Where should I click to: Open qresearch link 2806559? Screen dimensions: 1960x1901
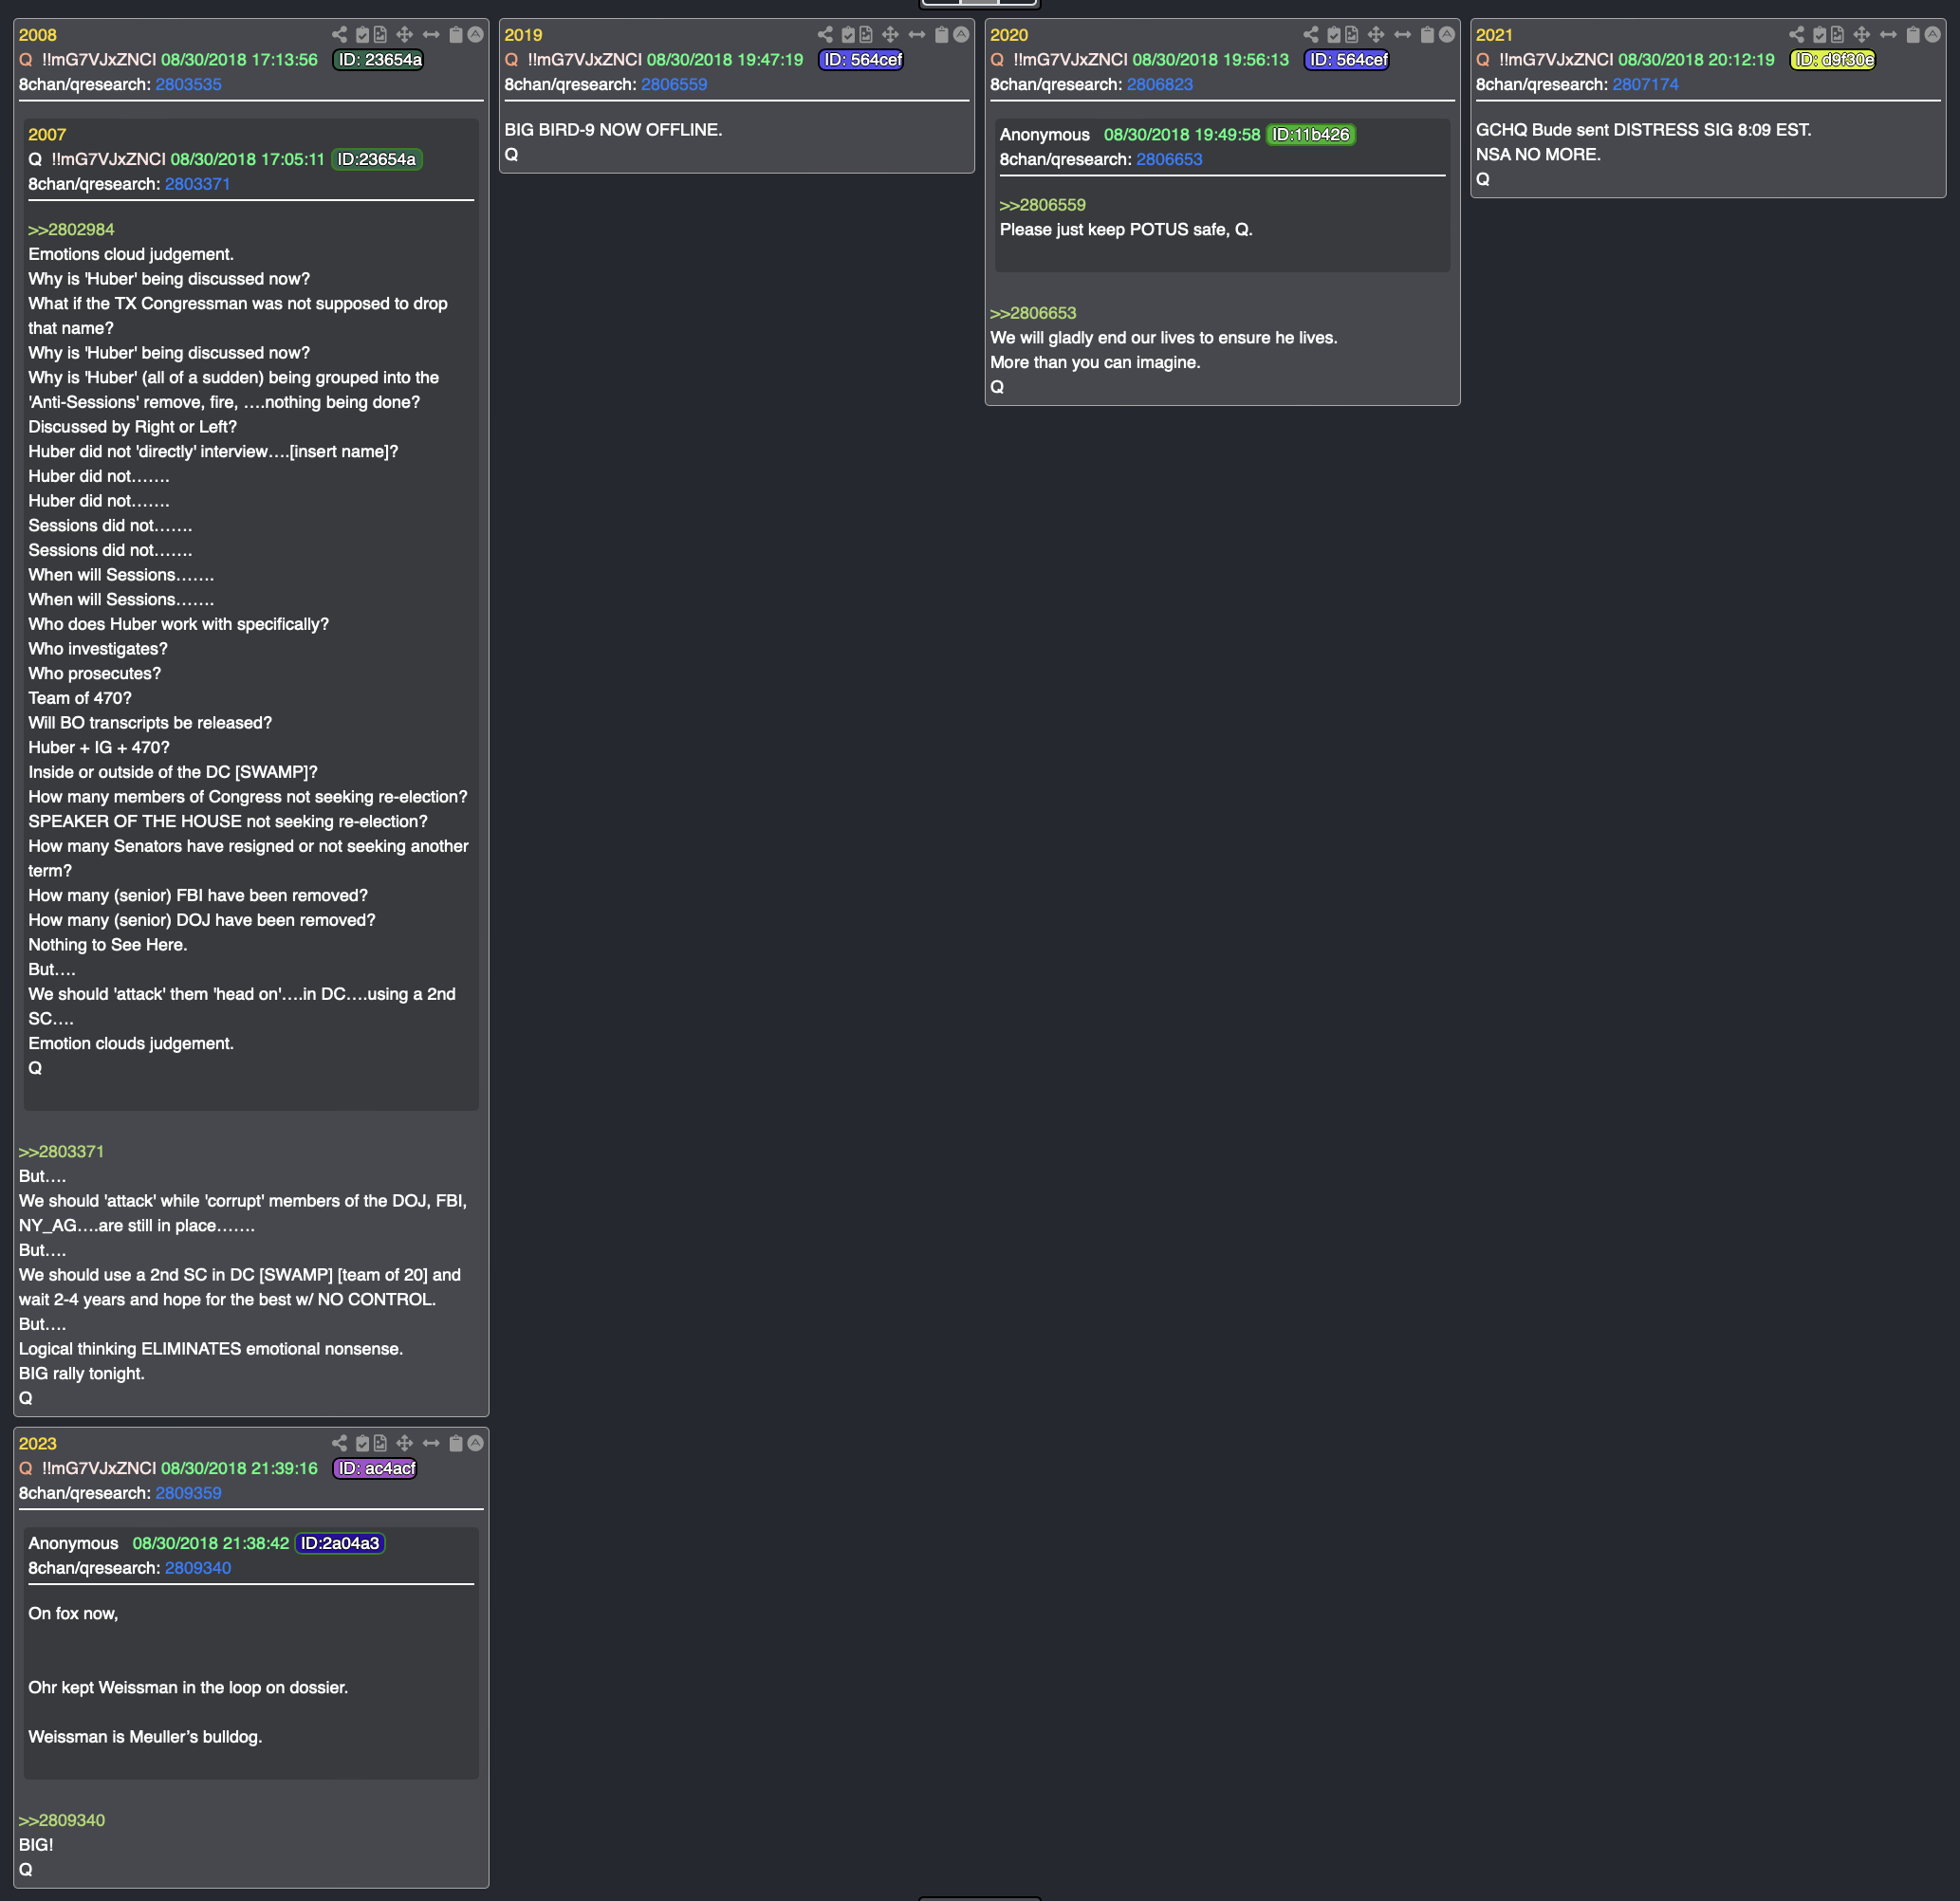click(x=674, y=84)
